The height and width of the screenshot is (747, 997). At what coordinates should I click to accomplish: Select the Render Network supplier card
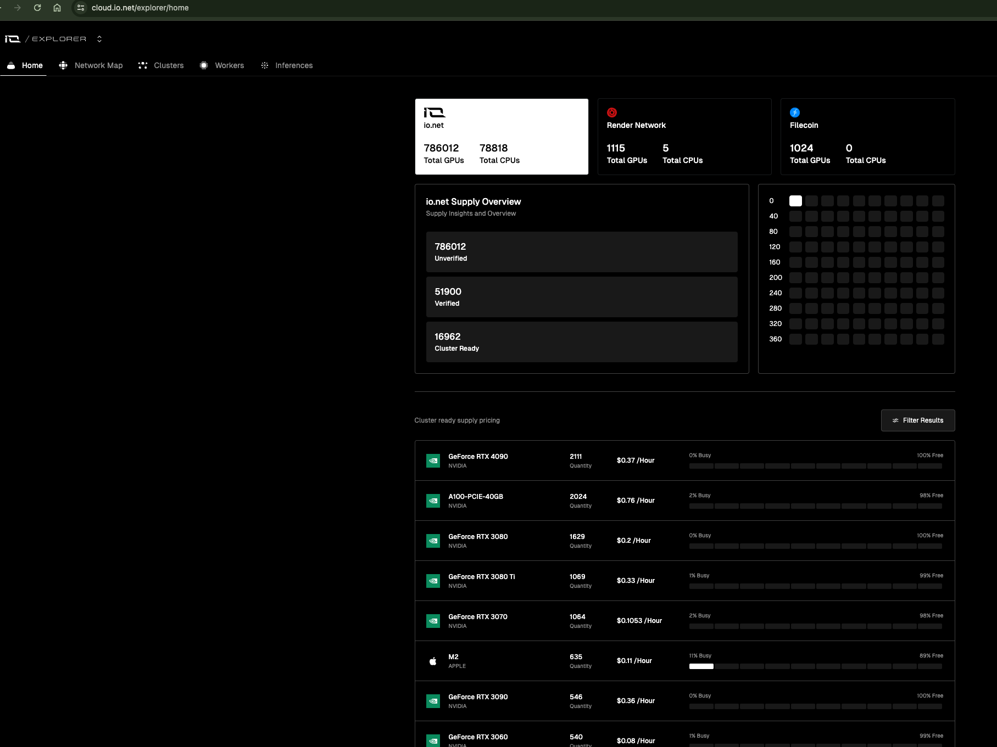click(684, 137)
